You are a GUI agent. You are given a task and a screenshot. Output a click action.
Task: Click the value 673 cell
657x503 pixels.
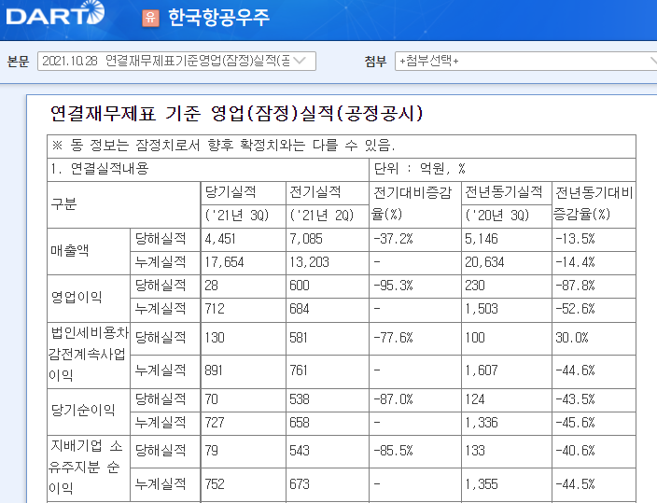[328, 484]
